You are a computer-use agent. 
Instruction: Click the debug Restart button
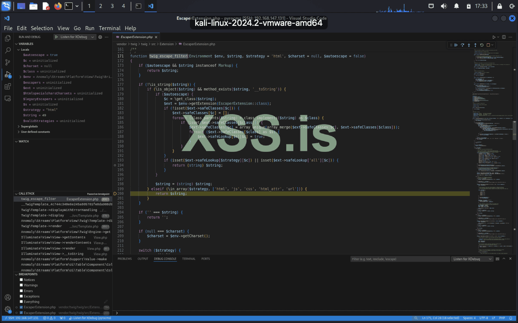tap(482, 45)
